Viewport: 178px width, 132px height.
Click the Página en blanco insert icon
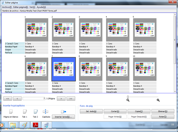tap(11, 111)
